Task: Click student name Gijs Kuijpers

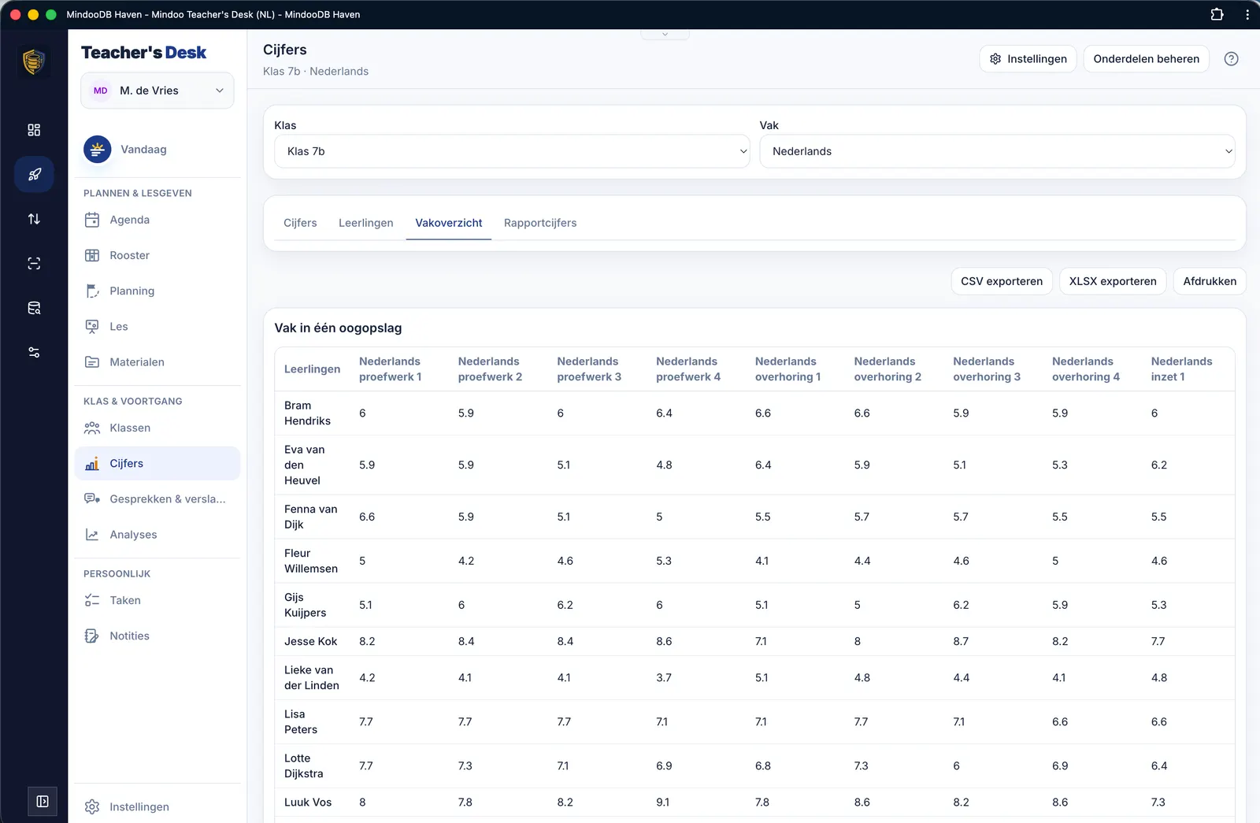Action: coord(305,606)
